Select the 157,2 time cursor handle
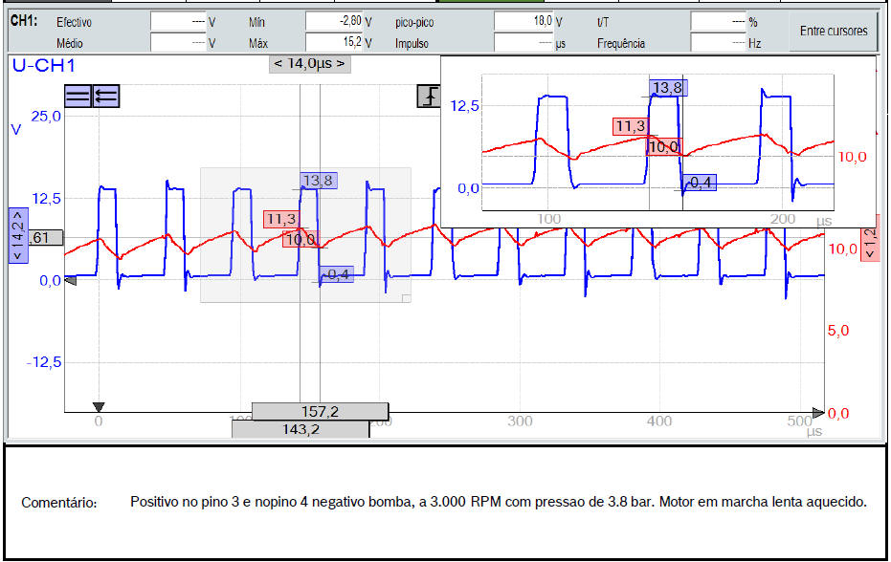Viewport: 891px width, 562px height. pyautogui.click(x=320, y=411)
